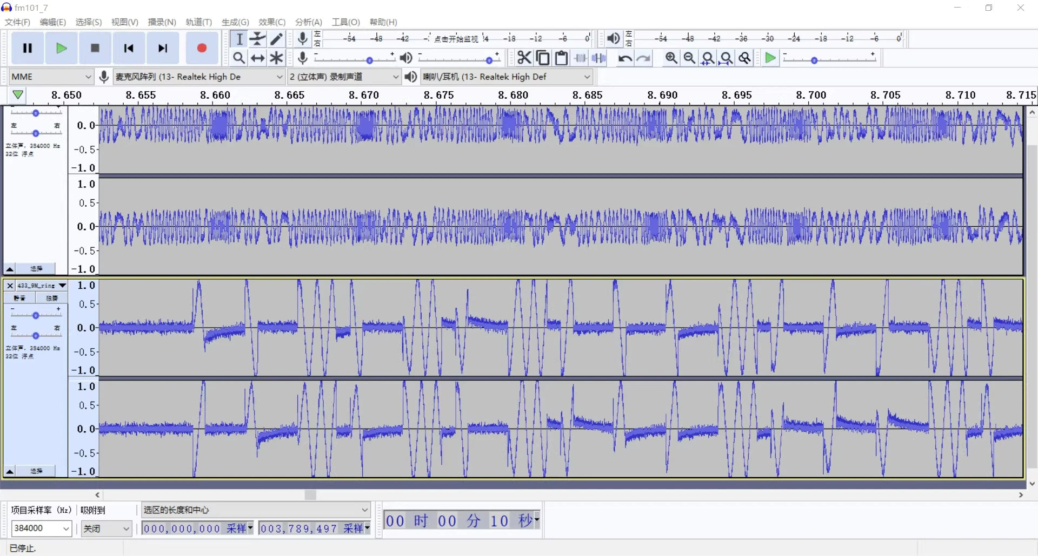This screenshot has height=556, width=1038.
Task: Click the Zoom Out icon
Action: pyautogui.click(x=689, y=58)
